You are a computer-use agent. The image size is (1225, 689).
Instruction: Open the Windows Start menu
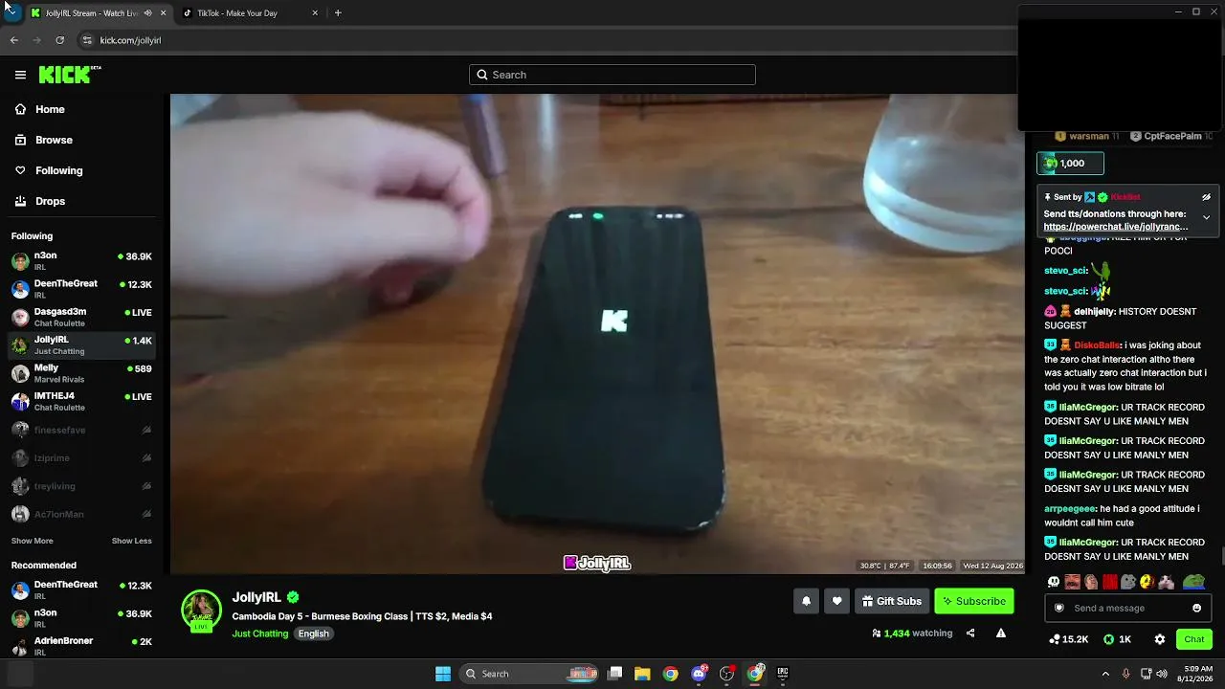click(x=443, y=674)
